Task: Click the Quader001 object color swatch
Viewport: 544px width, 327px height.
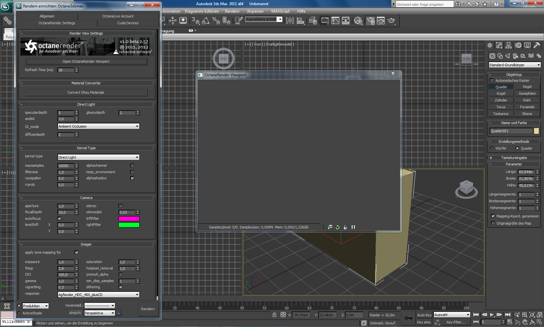Action: (x=536, y=131)
